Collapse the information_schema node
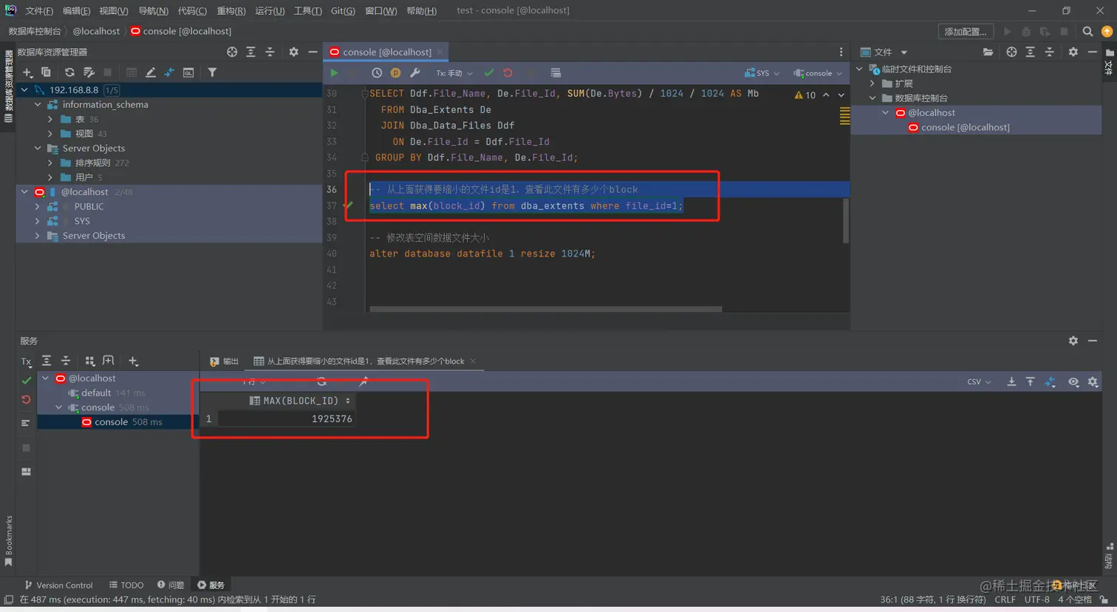 tap(38, 105)
